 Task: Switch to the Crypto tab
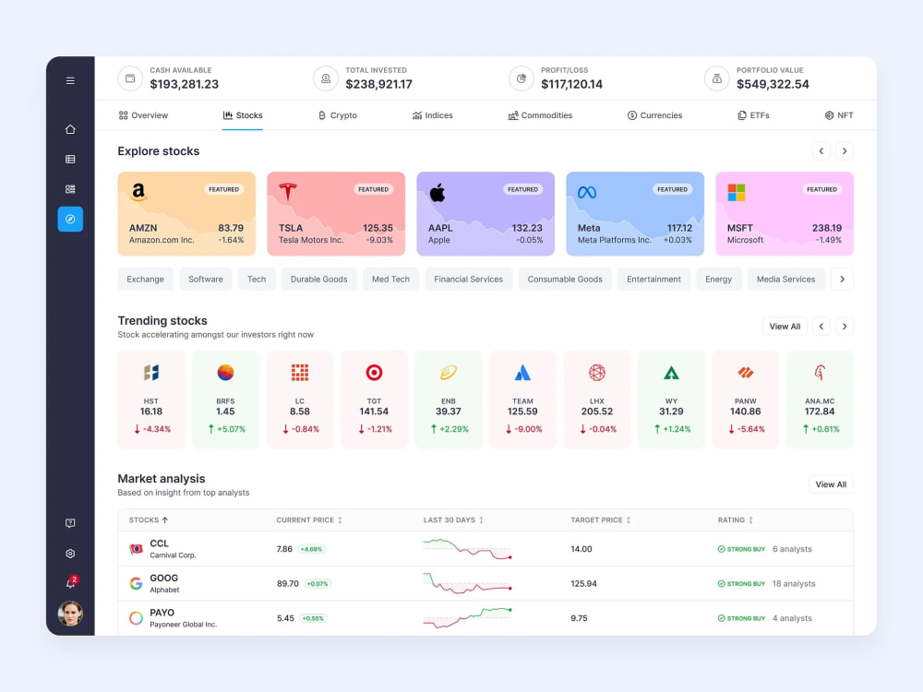click(x=337, y=115)
